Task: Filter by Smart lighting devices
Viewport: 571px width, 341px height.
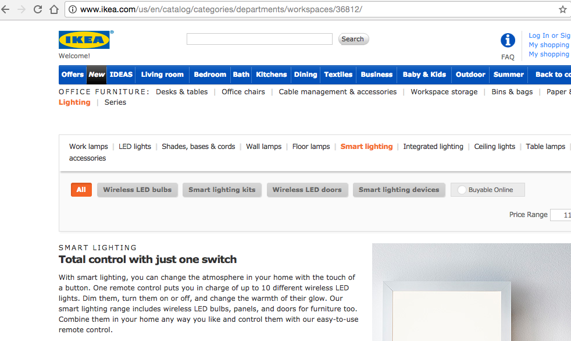Action: (399, 190)
